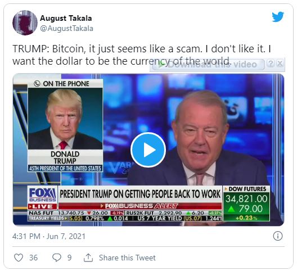297x275 pixels.
Task: Close the download video overlay bar
Action: point(280,64)
